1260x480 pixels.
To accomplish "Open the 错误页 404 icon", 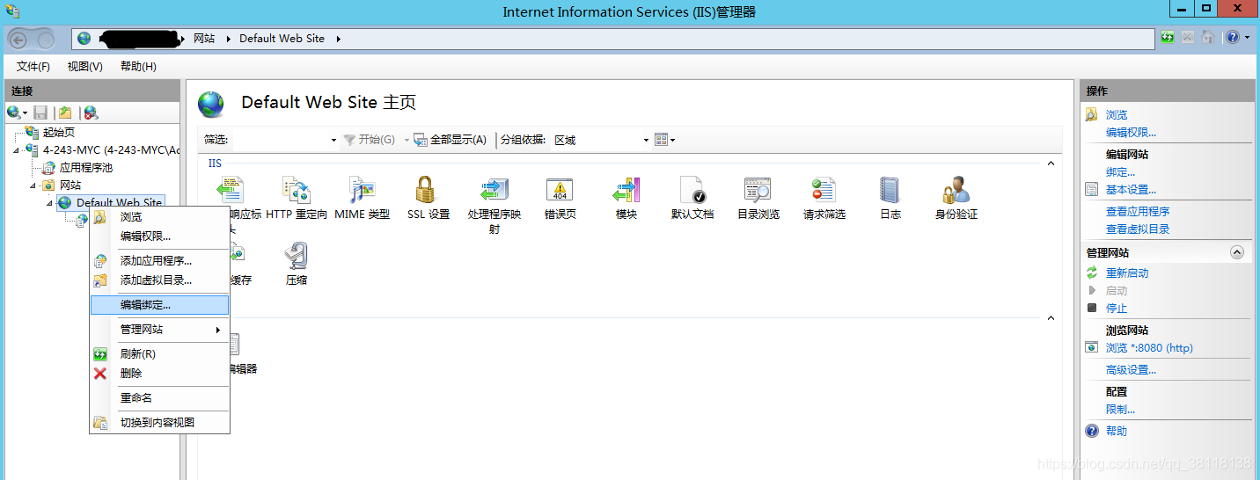I will [560, 190].
